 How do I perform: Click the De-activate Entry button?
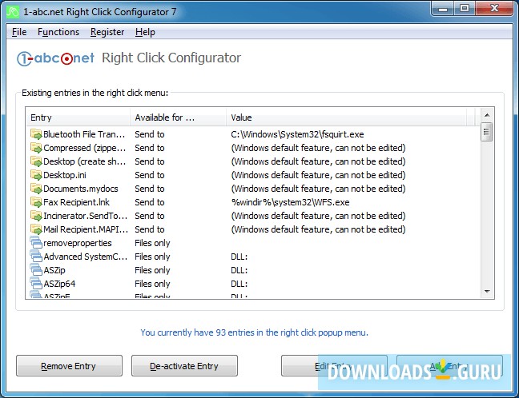click(x=184, y=366)
